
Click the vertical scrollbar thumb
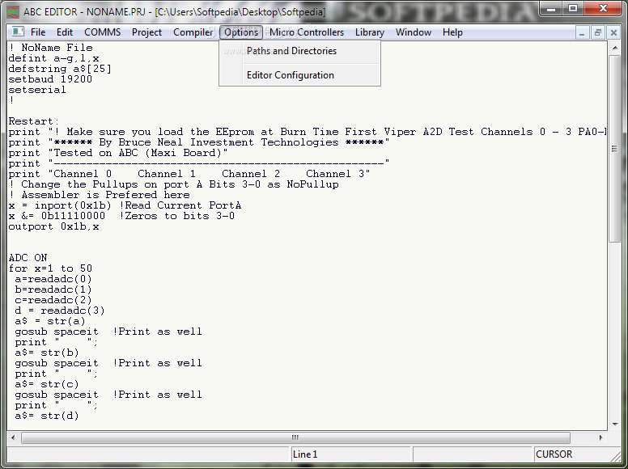pyautogui.click(x=615, y=149)
